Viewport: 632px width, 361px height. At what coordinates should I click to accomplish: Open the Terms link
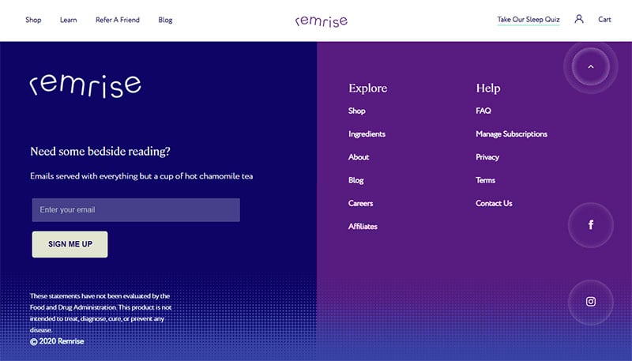pos(485,180)
